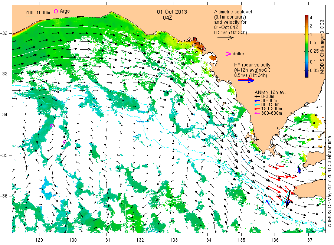The width and height of the screenshot is (334, 245).
Task: Click the black 0-30m legend arrow
Action: [x=257, y=97]
